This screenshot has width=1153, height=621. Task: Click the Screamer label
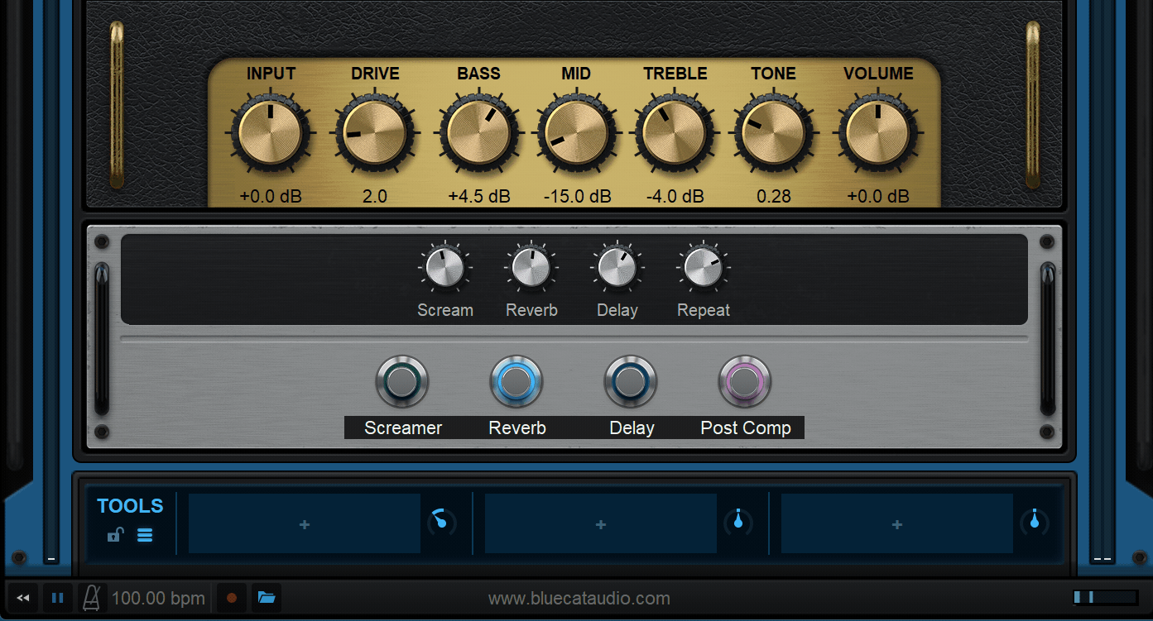coord(403,428)
